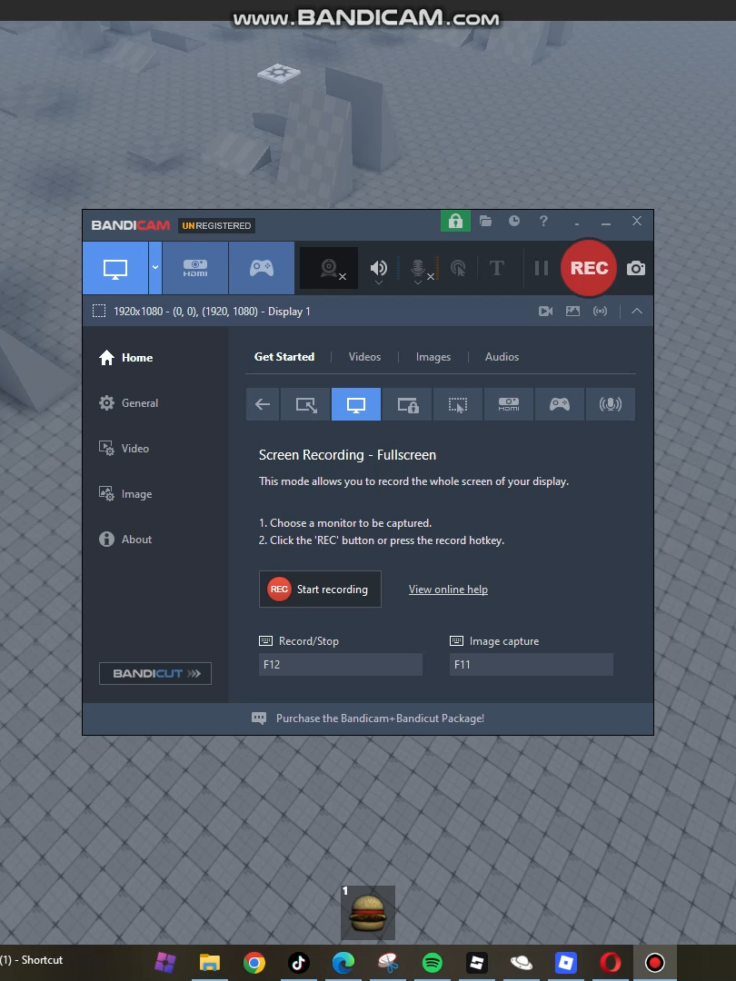Open the Home section
Image resolution: width=736 pixels, height=981 pixels.
pyautogui.click(x=125, y=357)
